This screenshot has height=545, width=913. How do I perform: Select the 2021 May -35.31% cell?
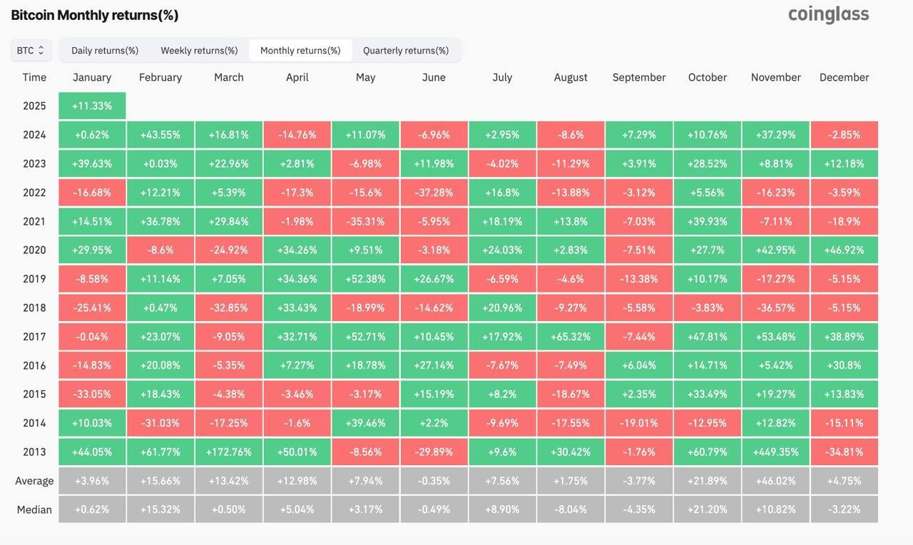coord(365,221)
